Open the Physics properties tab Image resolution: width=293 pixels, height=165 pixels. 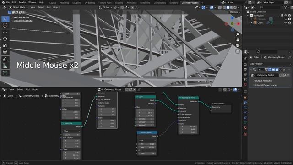tap(245, 113)
